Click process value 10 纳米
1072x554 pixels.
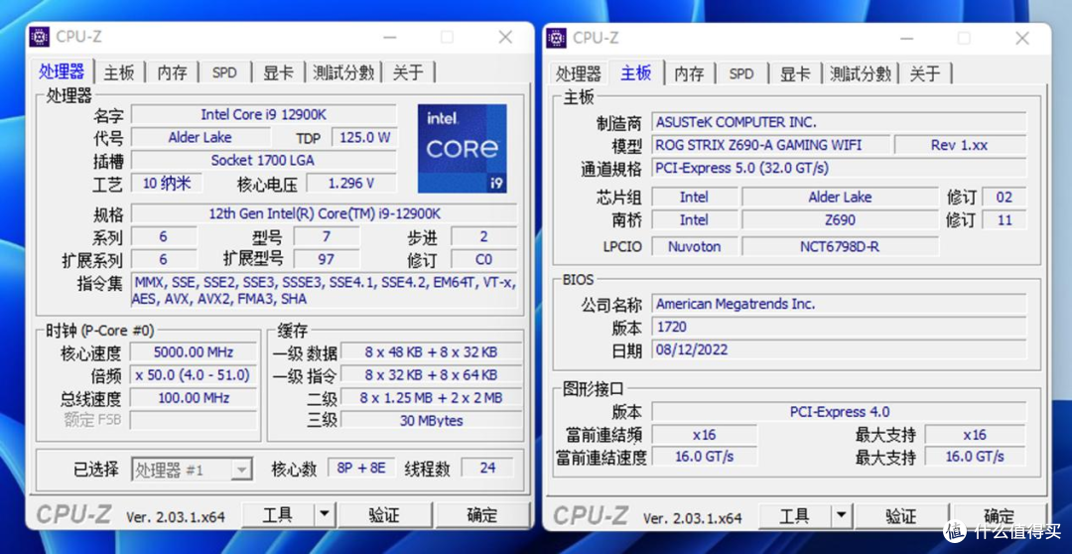166,183
